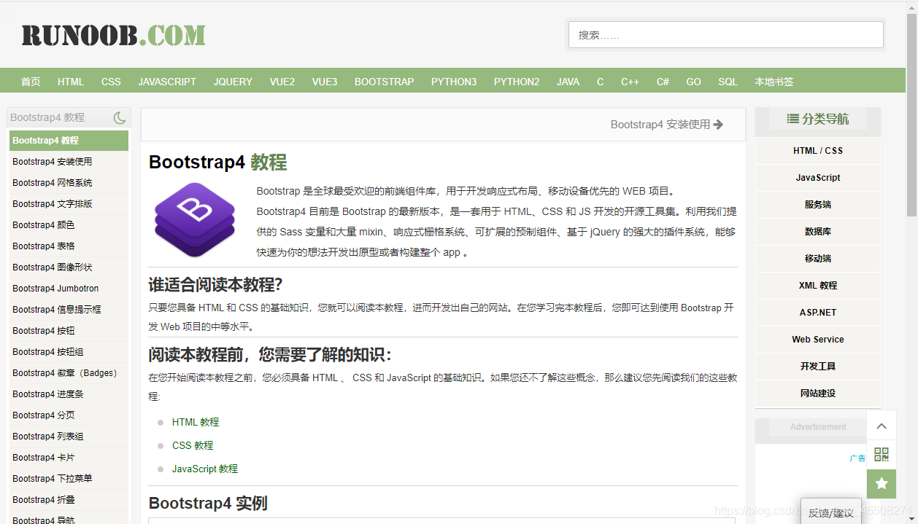Toggle dark mode moon icon

(120, 117)
